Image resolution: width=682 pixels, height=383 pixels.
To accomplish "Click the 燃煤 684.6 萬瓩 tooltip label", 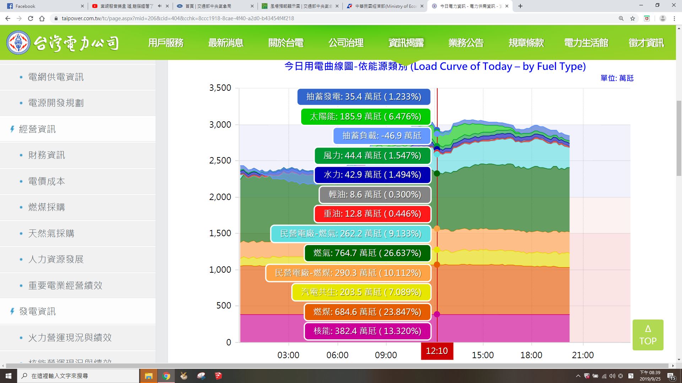I will pos(367,312).
